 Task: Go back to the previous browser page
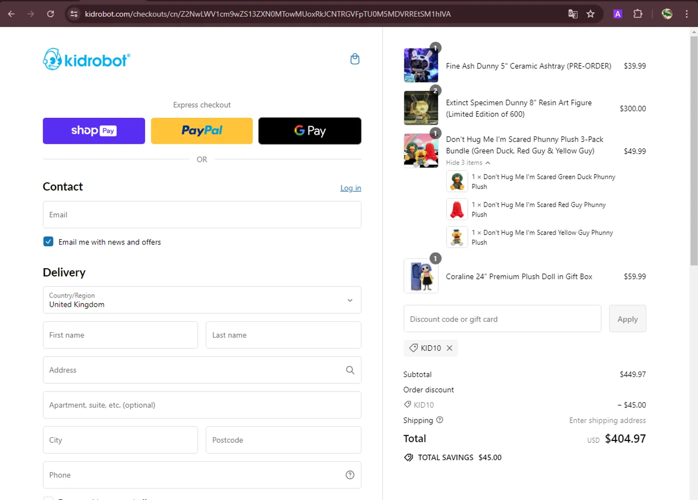pos(11,14)
